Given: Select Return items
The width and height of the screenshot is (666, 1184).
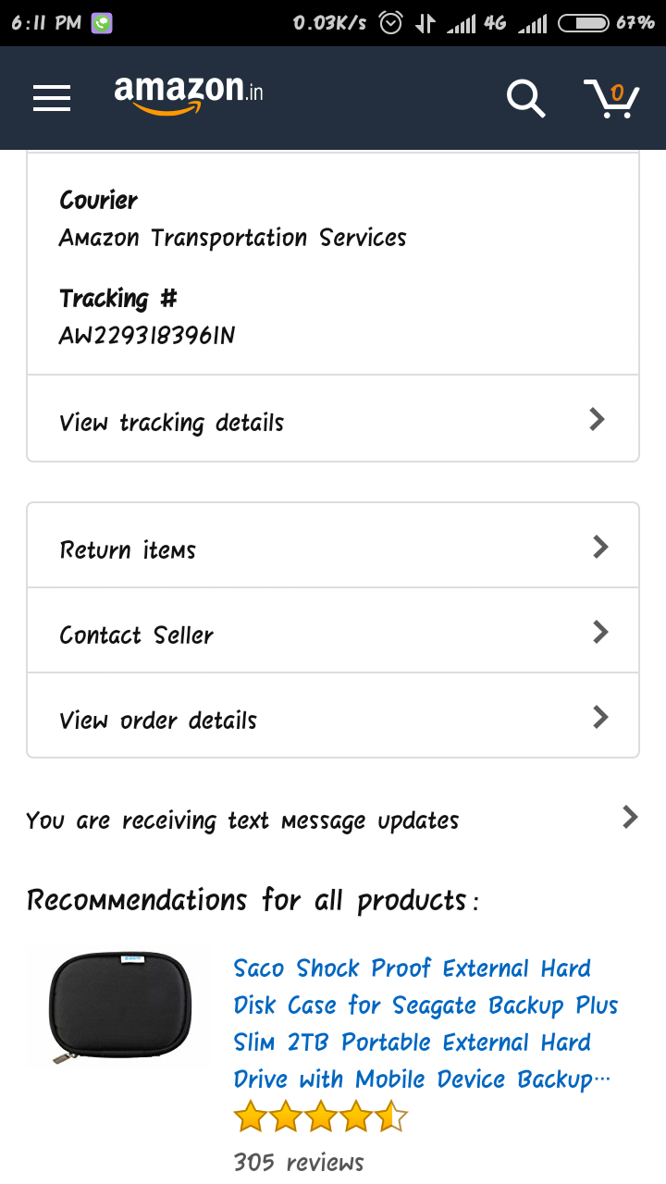Looking at the screenshot, I should 128,549.
